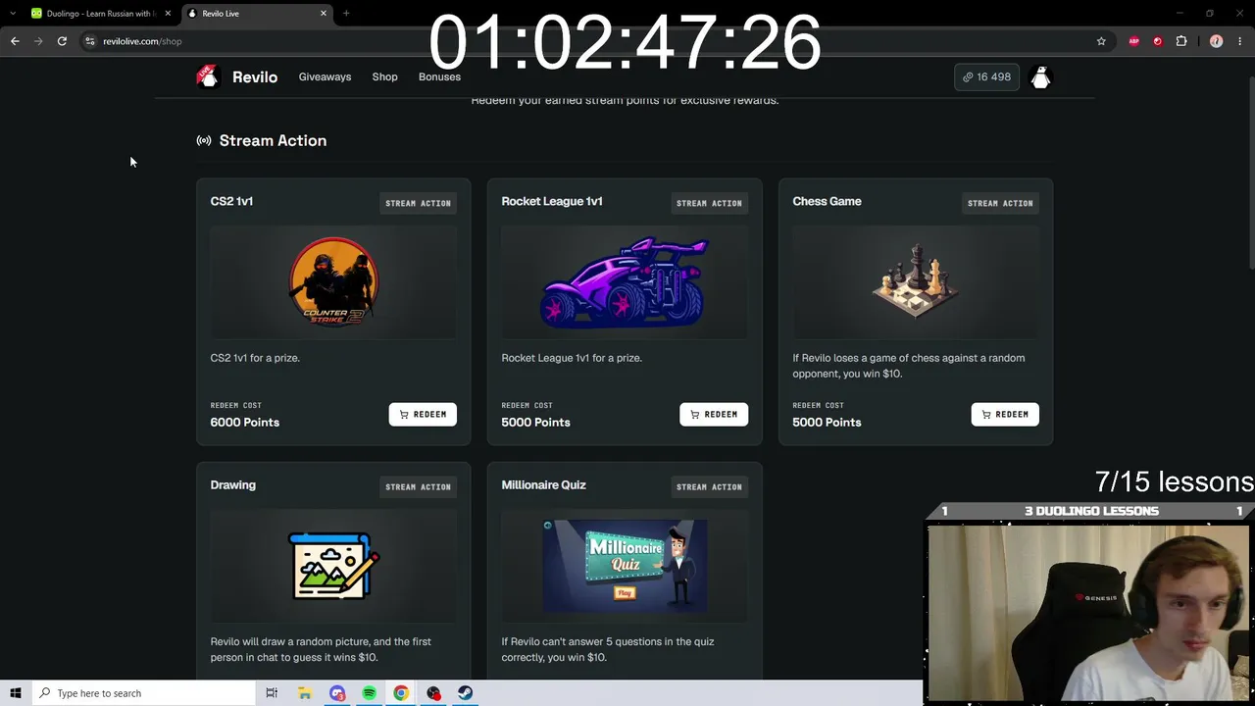Click the Stream Action tag on Drawing card

coord(418,486)
